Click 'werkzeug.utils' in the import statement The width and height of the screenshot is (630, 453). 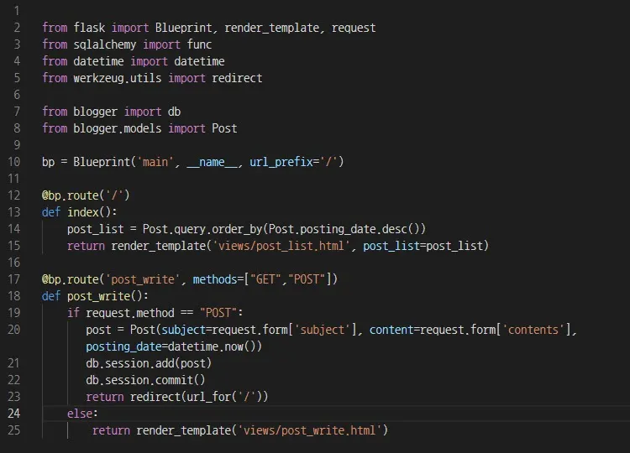(117, 78)
